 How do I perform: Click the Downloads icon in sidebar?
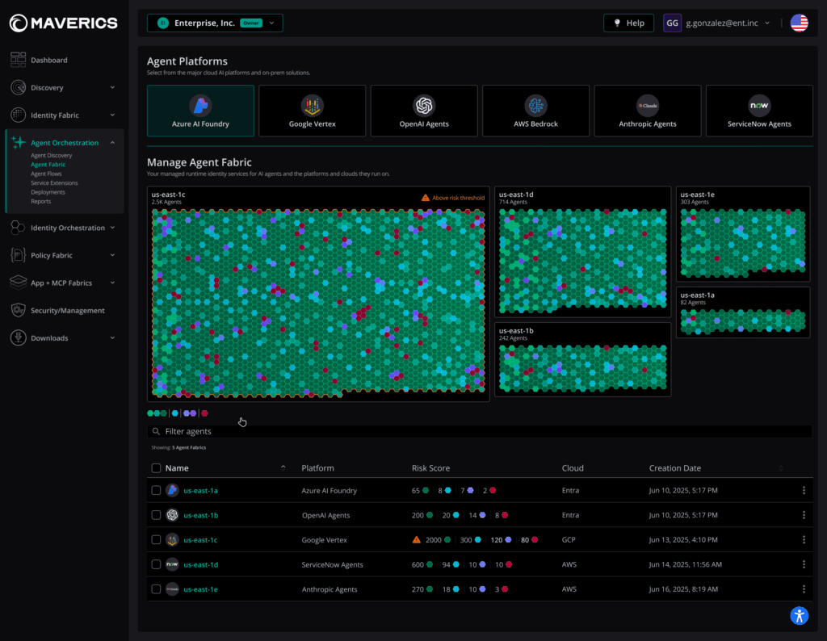[19, 338]
